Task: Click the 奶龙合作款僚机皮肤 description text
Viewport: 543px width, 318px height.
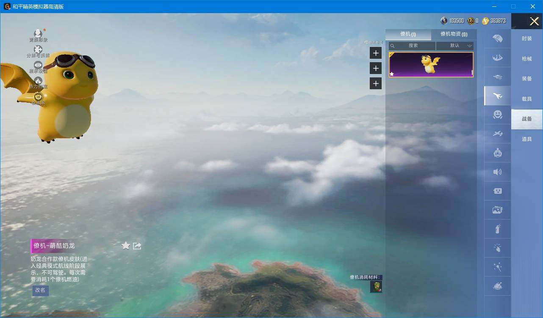Action: (x=59, y=269)
